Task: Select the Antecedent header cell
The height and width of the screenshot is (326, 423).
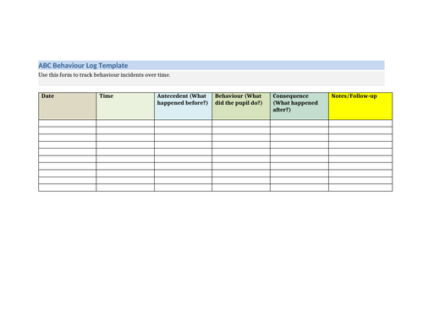Action: [x=183, y=106]
